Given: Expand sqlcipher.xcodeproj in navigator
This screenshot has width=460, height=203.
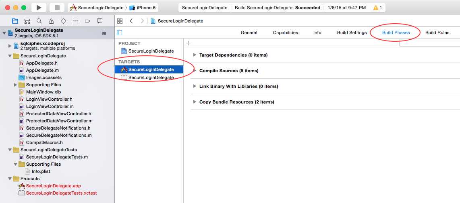Looking at the screenshot, I should pos(10,46).
